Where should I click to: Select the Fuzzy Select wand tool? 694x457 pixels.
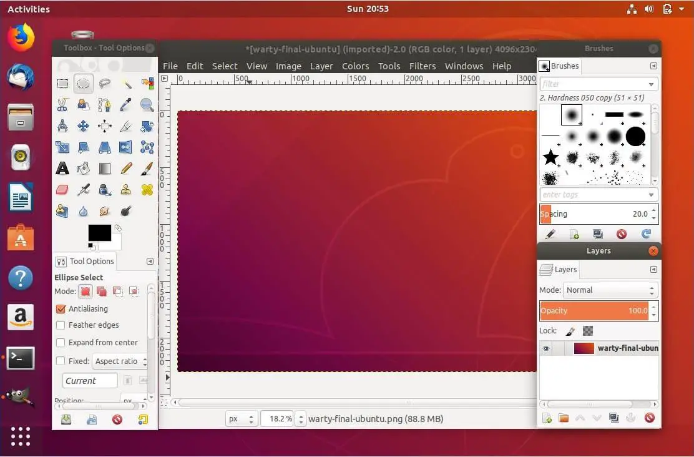click(126, 83)
